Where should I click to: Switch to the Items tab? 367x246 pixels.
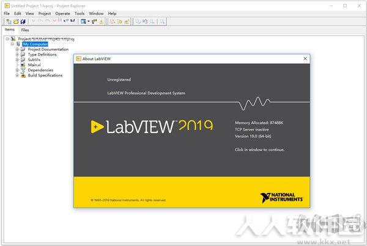point(10,30)
